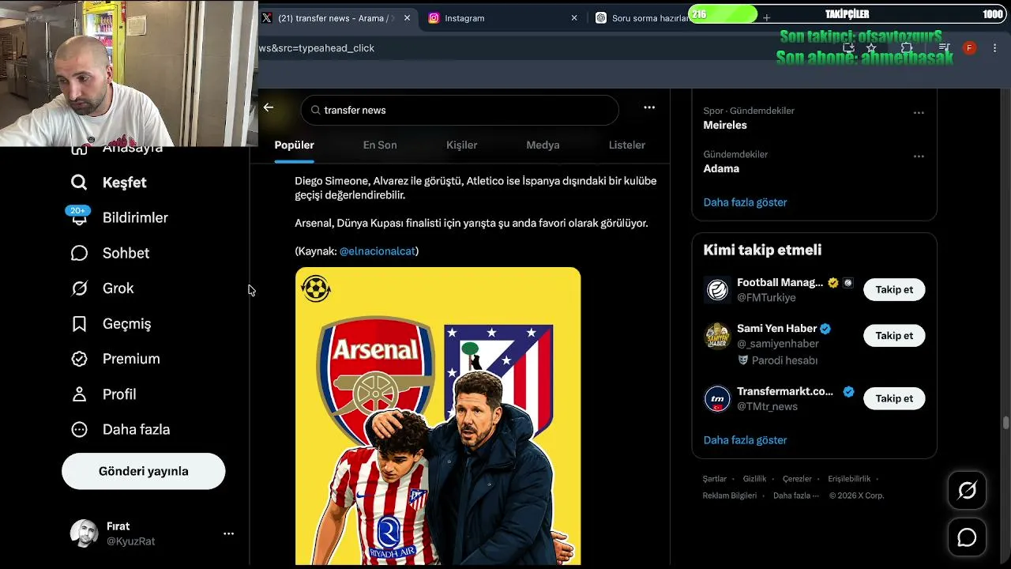Expand footer Daha fazla links
Screen dimensions: 1011x569
pyautogui.click(x=796, y=496)
